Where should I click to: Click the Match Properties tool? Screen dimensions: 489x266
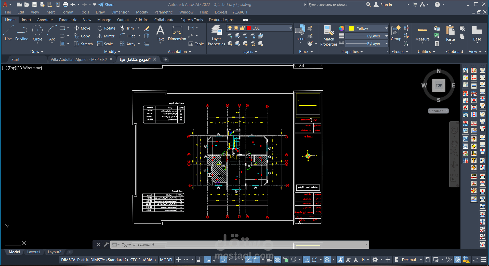[329, 36]
